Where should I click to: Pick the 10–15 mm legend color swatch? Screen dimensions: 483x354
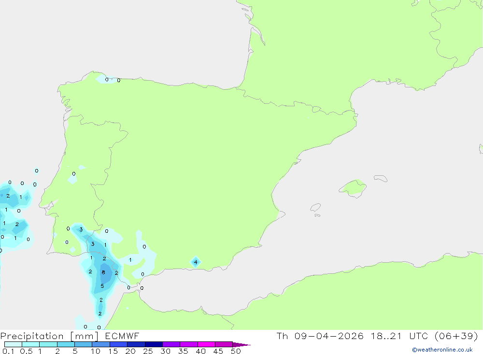point(101,344)
